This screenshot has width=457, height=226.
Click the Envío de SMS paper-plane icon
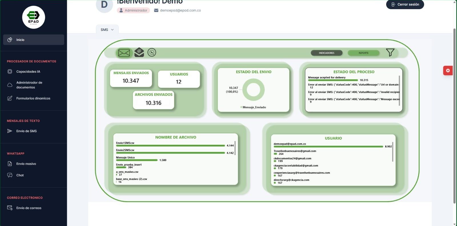coord(10,131)
